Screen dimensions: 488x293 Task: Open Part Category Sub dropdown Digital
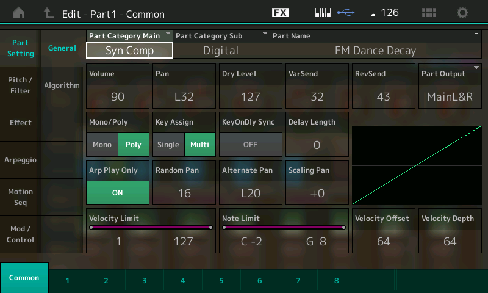[221, 45]
